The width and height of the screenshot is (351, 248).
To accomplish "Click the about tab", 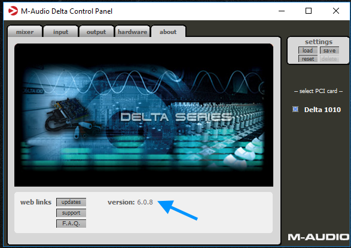I will [168, 32].
